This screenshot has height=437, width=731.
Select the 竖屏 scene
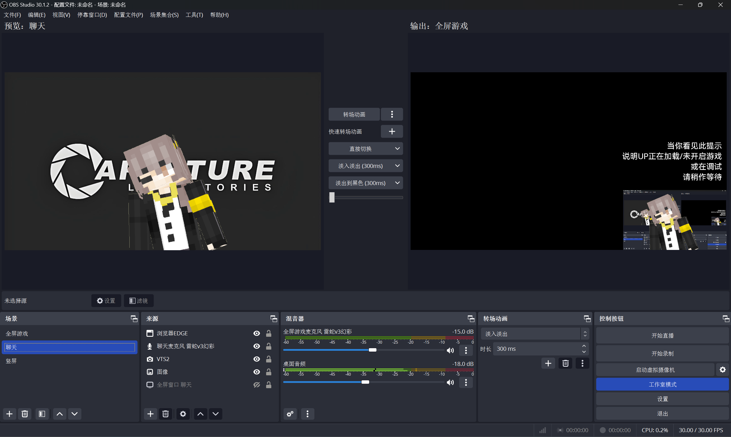(69, 361)
